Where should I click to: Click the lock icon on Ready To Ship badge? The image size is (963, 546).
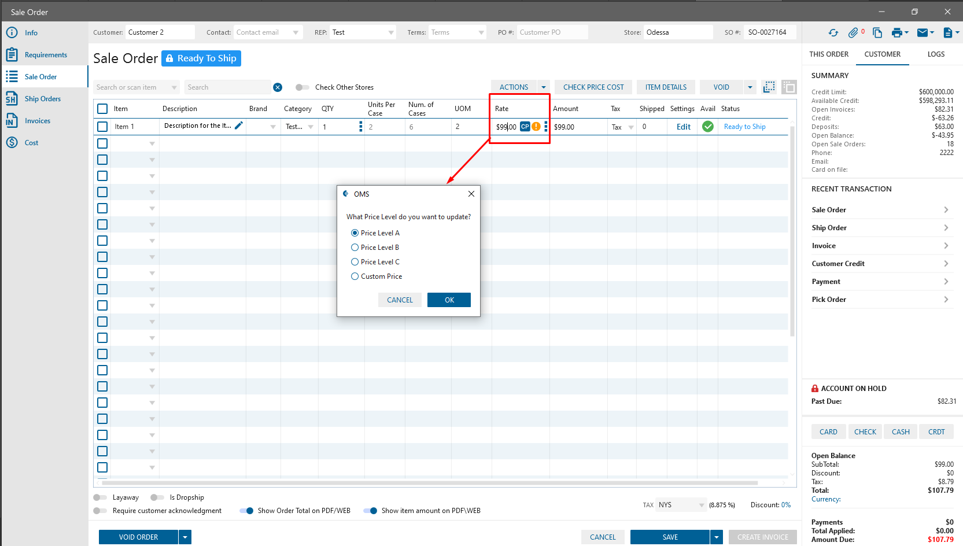(x=169, y=58)
